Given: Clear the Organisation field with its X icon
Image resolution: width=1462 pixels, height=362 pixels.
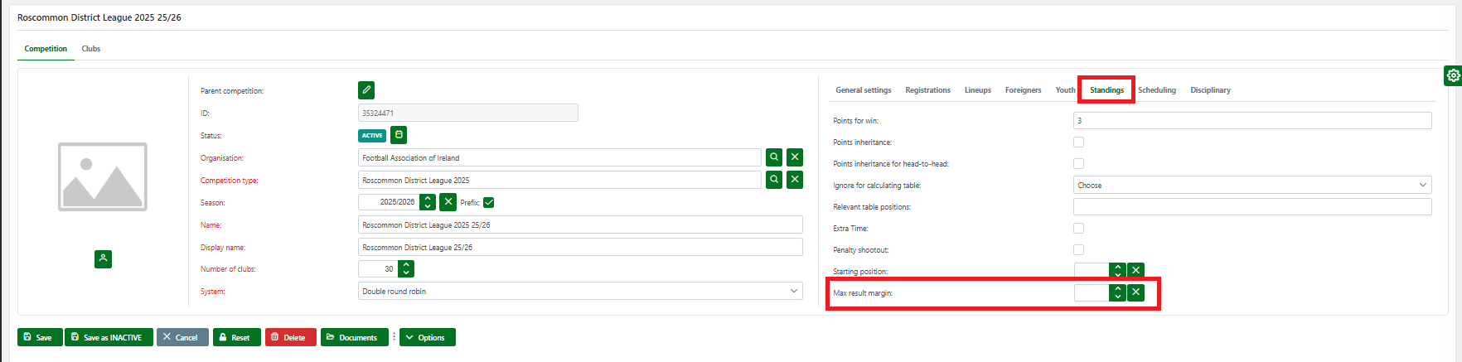Looking at the screenshot, I should (794, 157).
